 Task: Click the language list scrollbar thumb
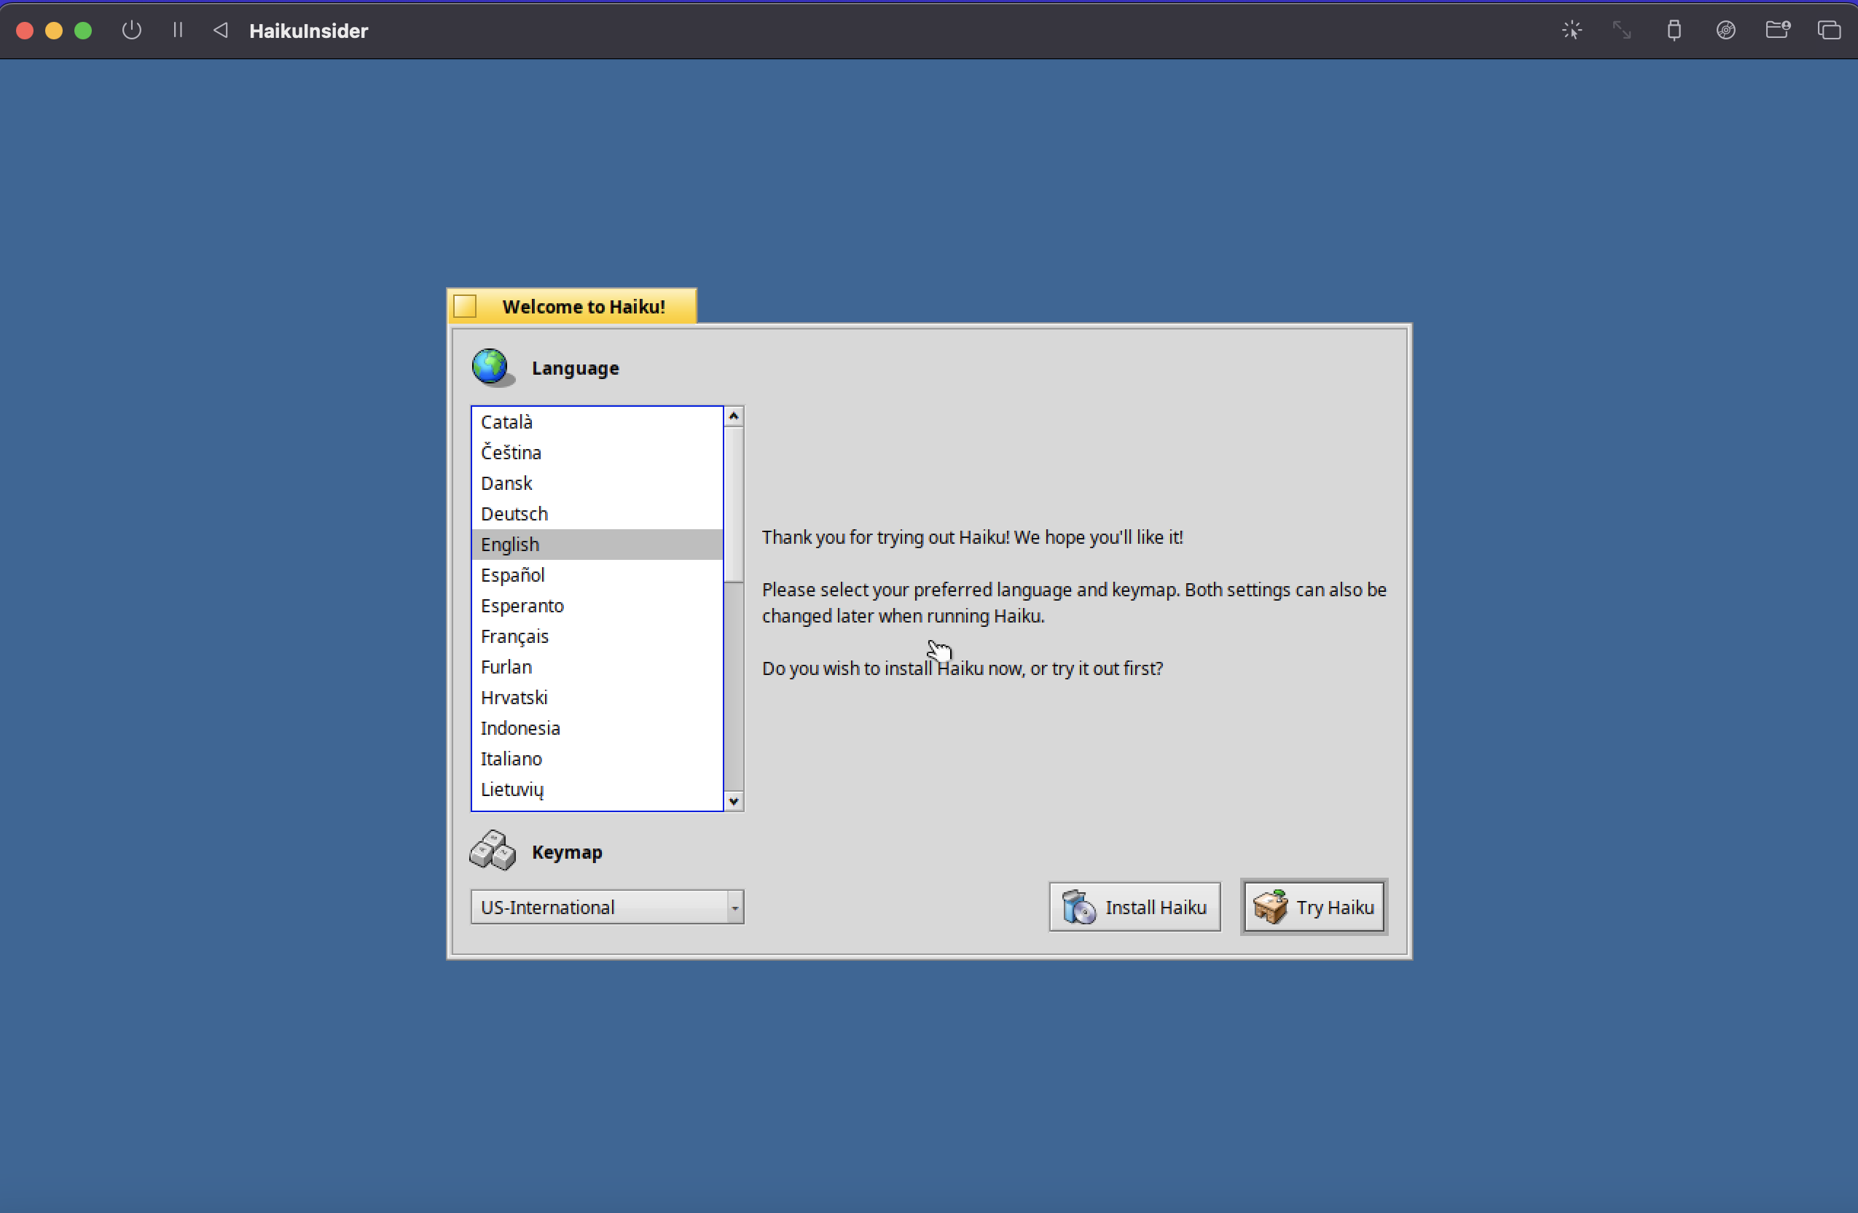tap(734, 504)
